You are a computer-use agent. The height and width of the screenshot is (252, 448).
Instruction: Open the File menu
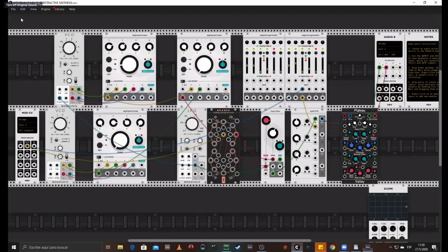[13, 9]
